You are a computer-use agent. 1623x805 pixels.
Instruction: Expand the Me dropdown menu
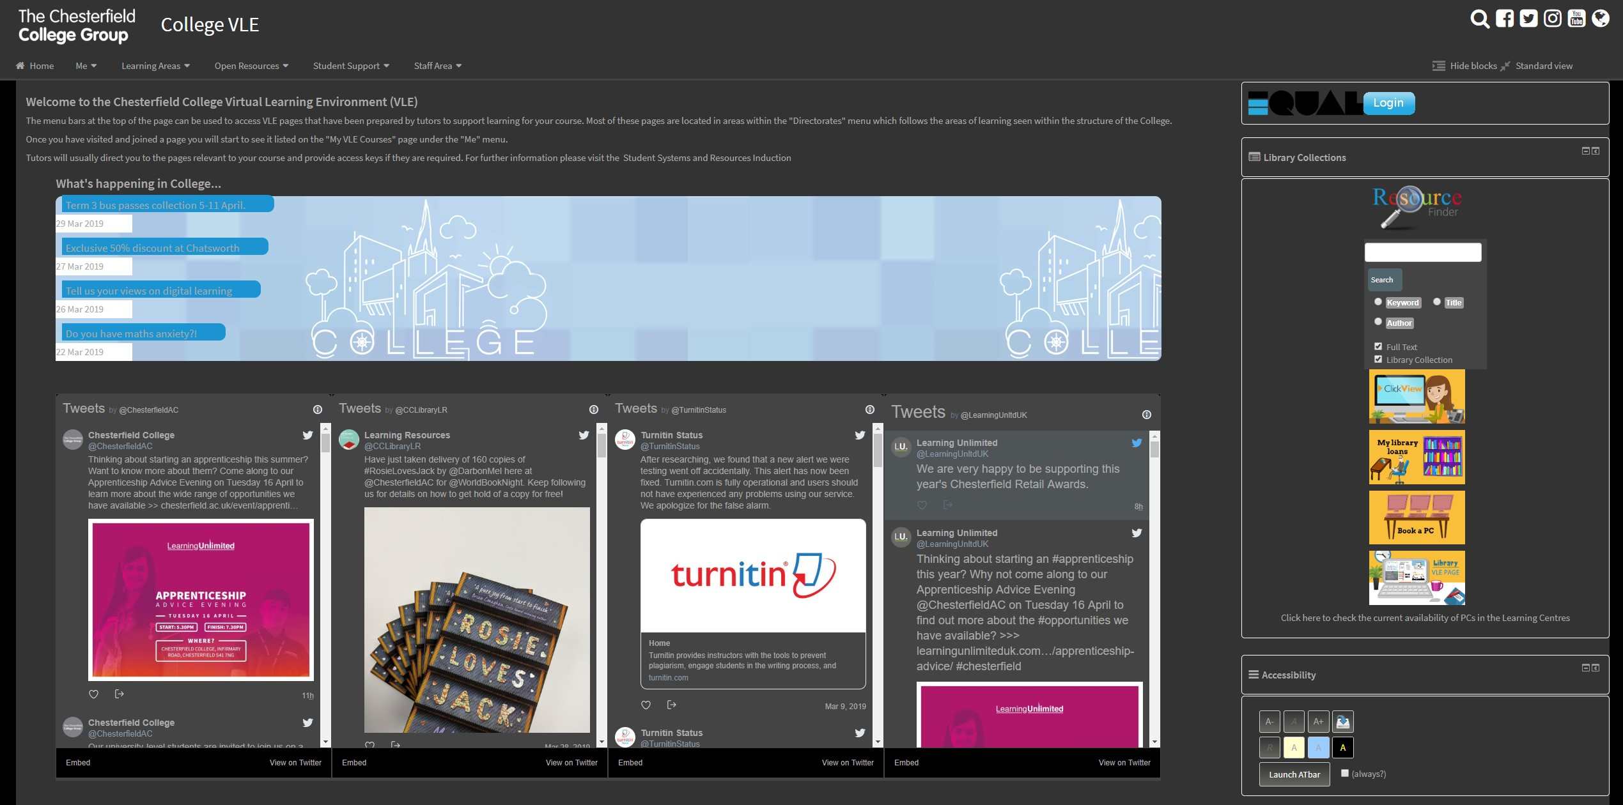click(x=86, y=66)
